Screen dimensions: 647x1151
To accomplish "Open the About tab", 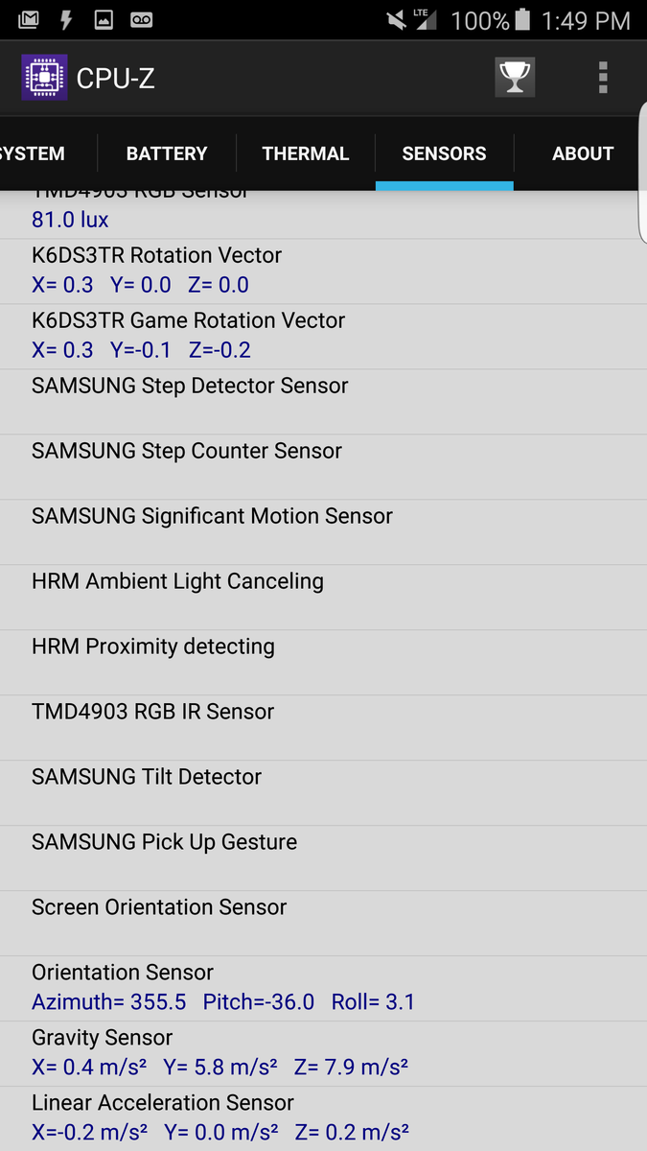I will click(583, 153).
